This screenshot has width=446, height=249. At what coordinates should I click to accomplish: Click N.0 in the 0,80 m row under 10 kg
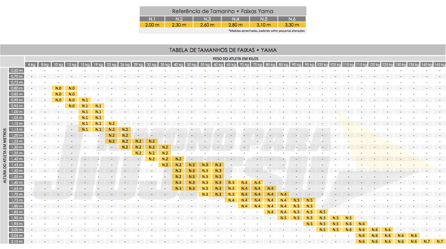58,88
